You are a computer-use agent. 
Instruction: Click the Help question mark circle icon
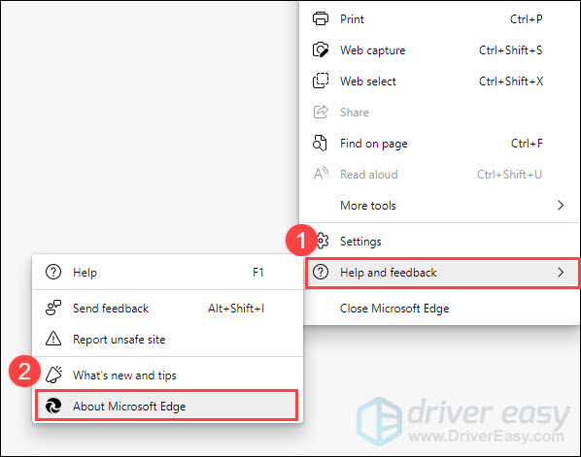tap(53, 272)
